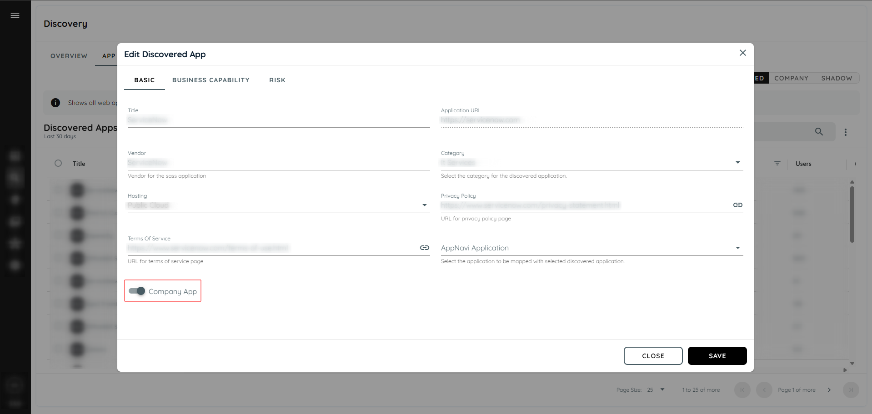Expand the AppNavi Application dropdown
Image resolution: width=872 pixels, height=414 pixels.
[x=592, y=248]
